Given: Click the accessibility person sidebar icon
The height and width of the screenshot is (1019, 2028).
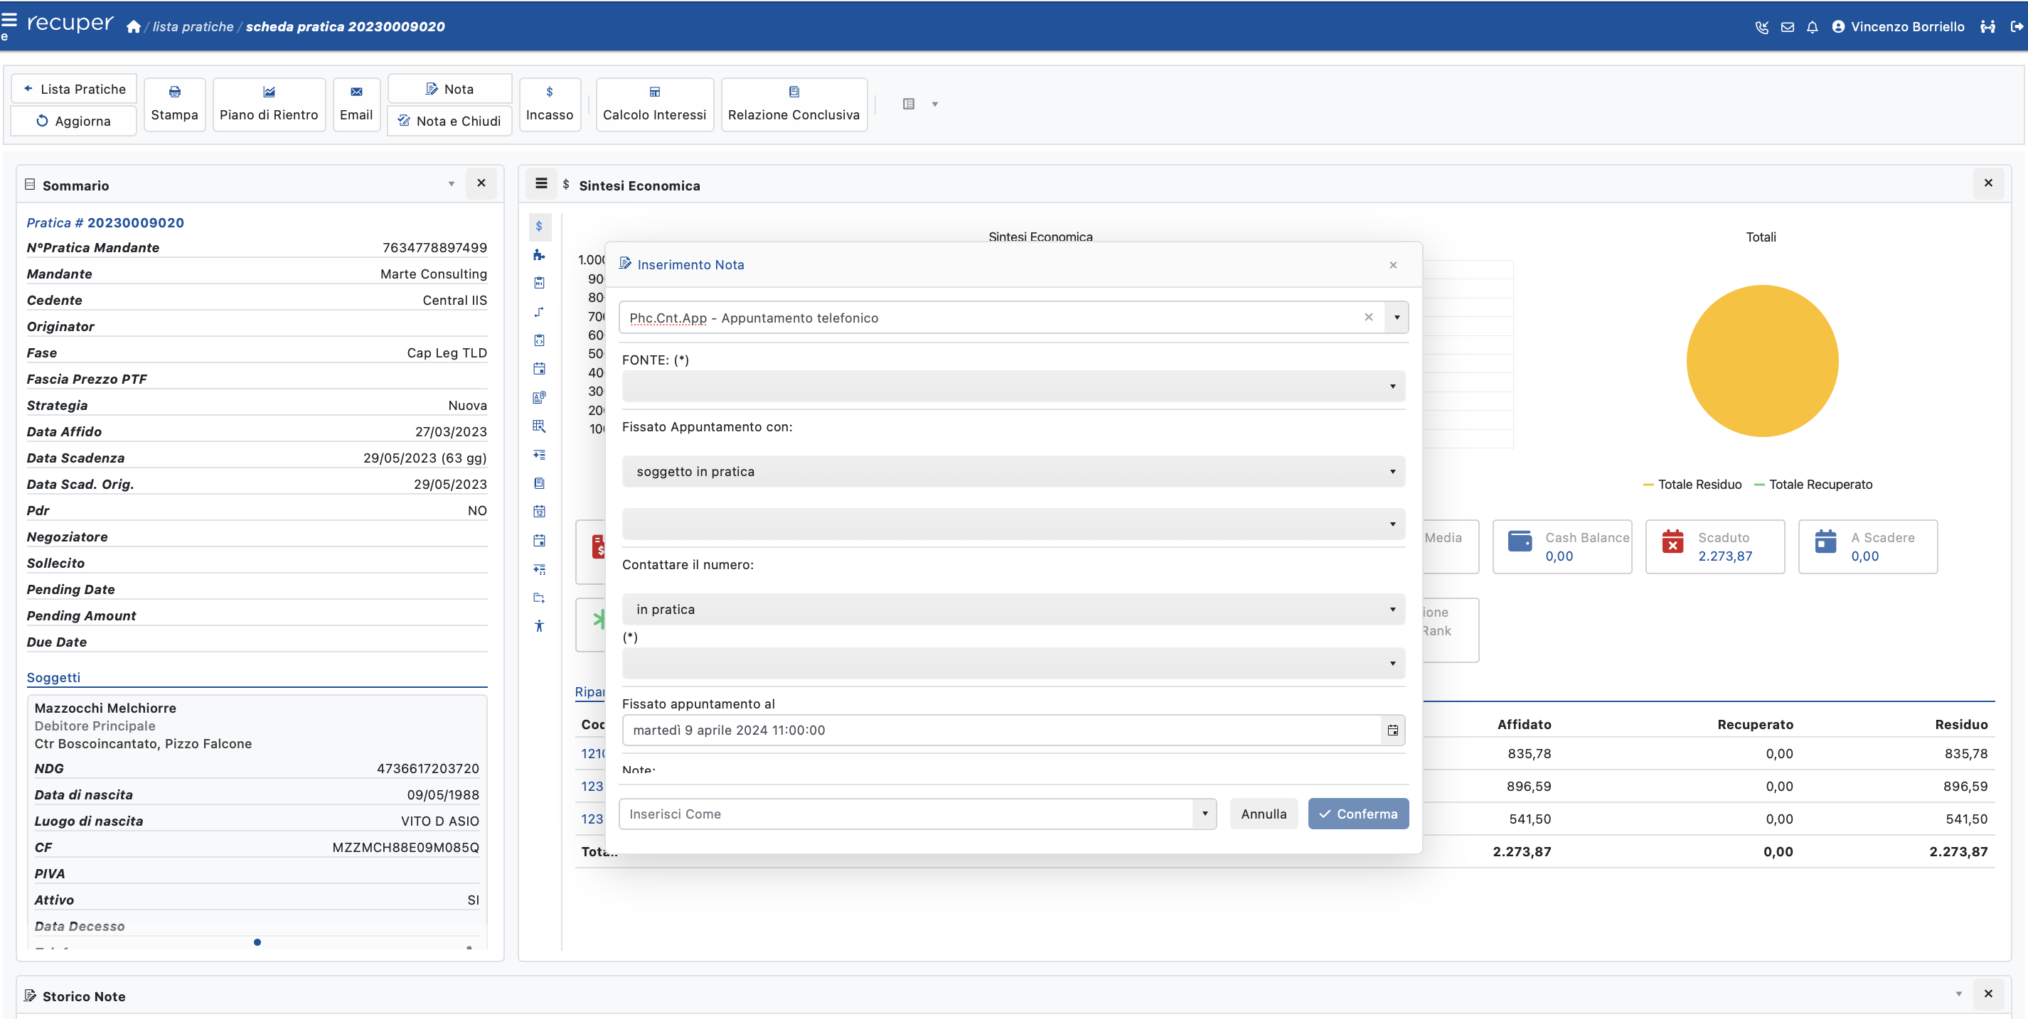Looking at the screenshot, I should (x=539, y=626).
